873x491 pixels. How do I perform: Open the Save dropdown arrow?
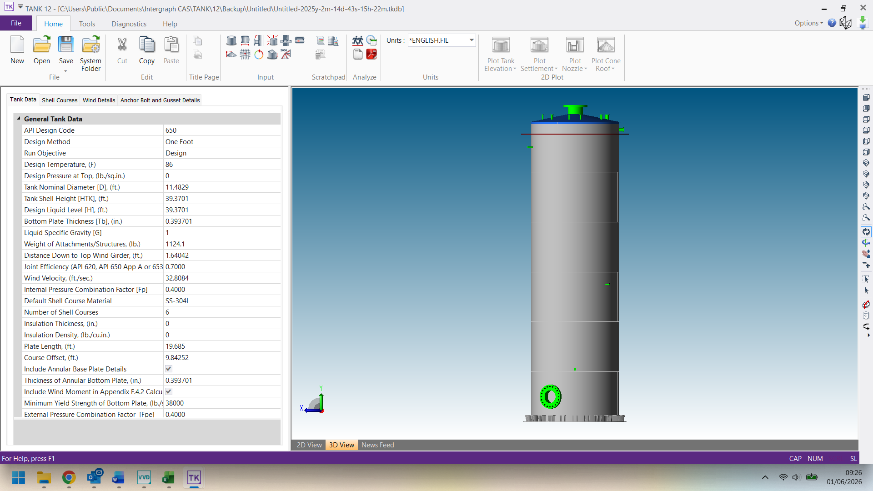pos(66,71)
